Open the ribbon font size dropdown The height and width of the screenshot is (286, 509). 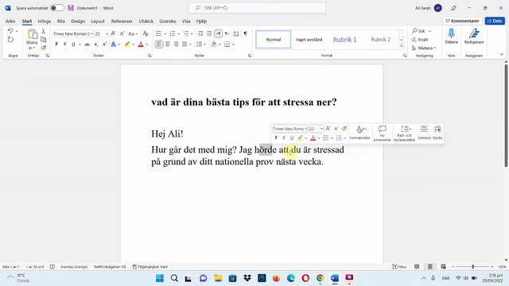pyautogui.click(x=107, y=33)
